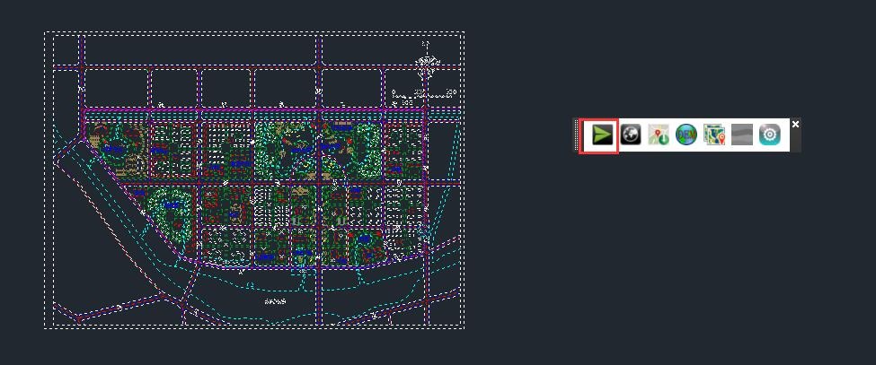The width and height of the screenshot is (876, 365).
Task: Click the green arrow send icon
Action: (x=602, y=135)
